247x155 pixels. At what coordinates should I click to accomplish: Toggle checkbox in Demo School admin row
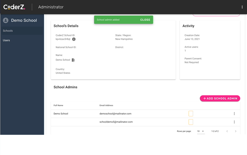191,114
